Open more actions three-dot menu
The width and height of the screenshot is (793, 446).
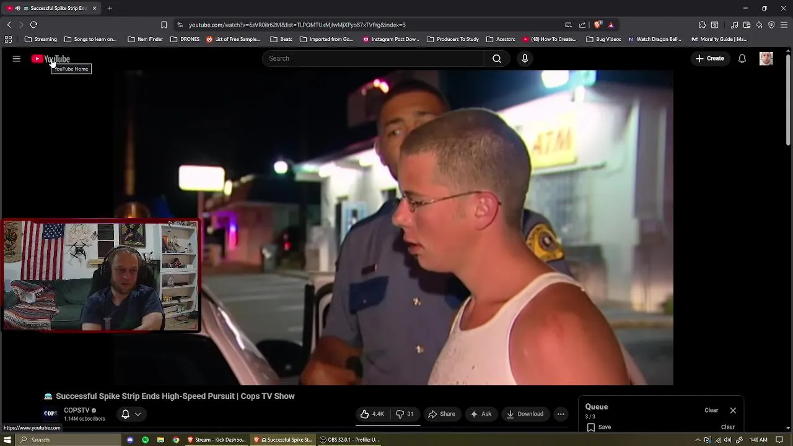point(561,414)
